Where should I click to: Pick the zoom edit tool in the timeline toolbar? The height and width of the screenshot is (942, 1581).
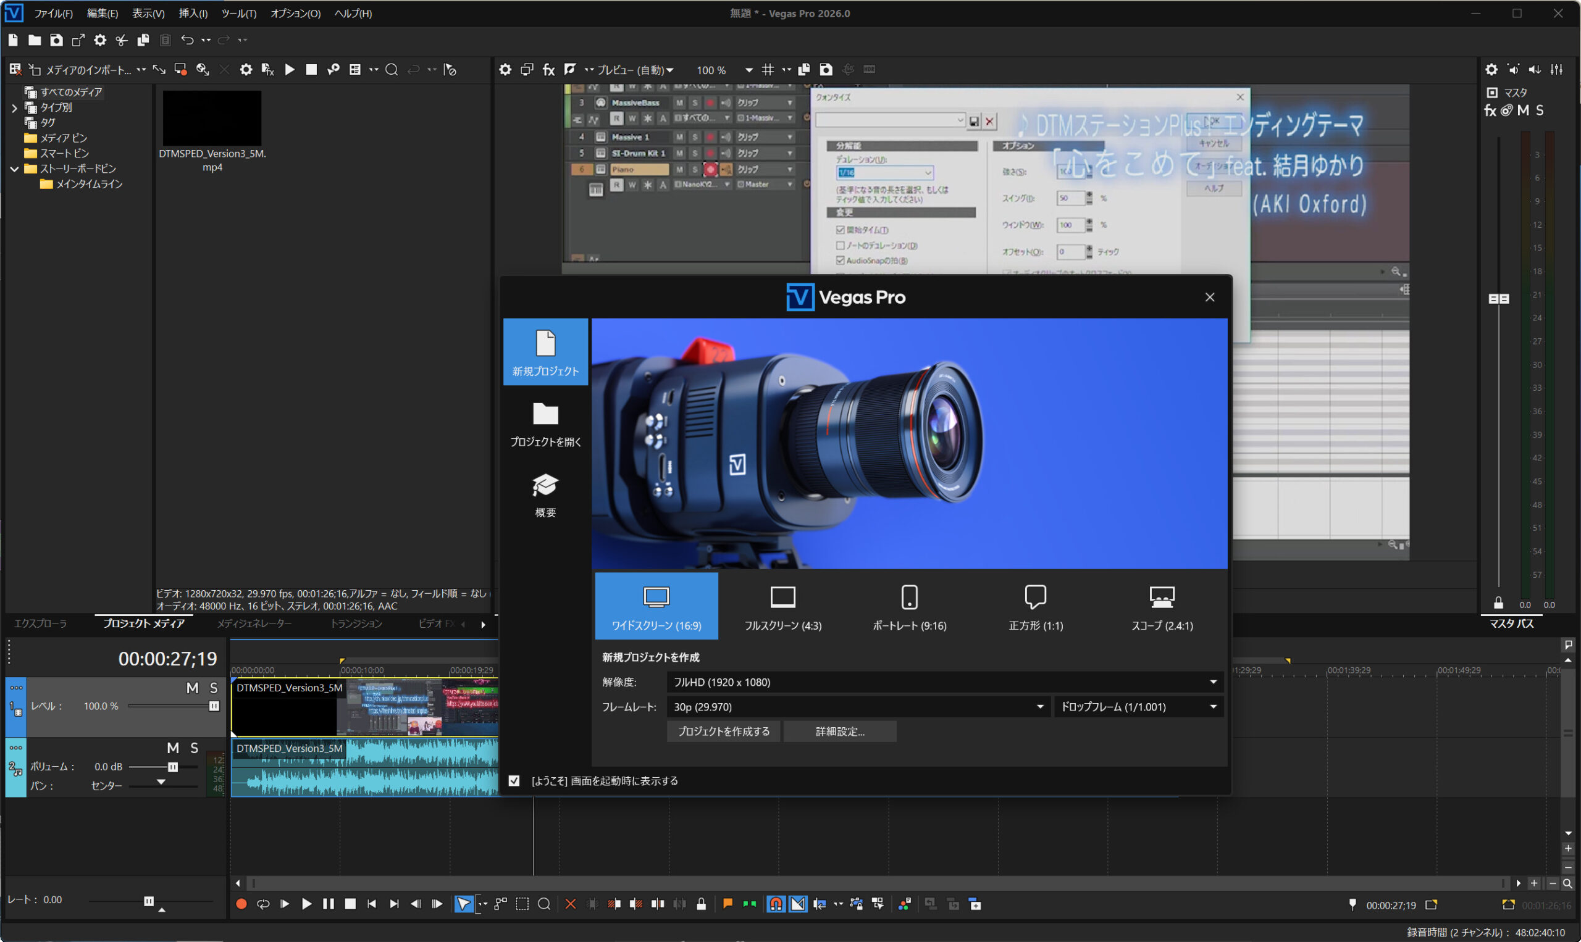(544, 904)
